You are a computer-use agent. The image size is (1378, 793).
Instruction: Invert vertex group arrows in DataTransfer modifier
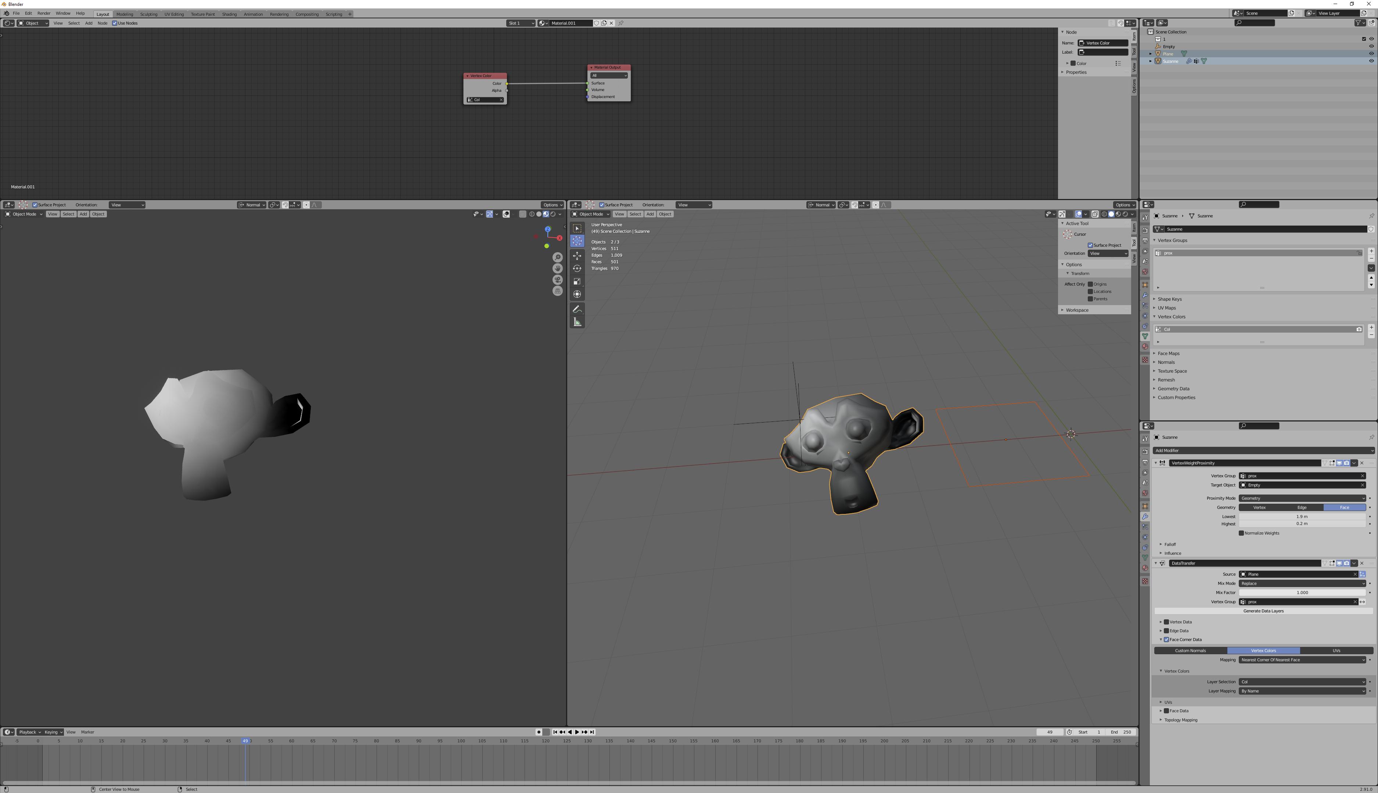tap(1362, 602)
